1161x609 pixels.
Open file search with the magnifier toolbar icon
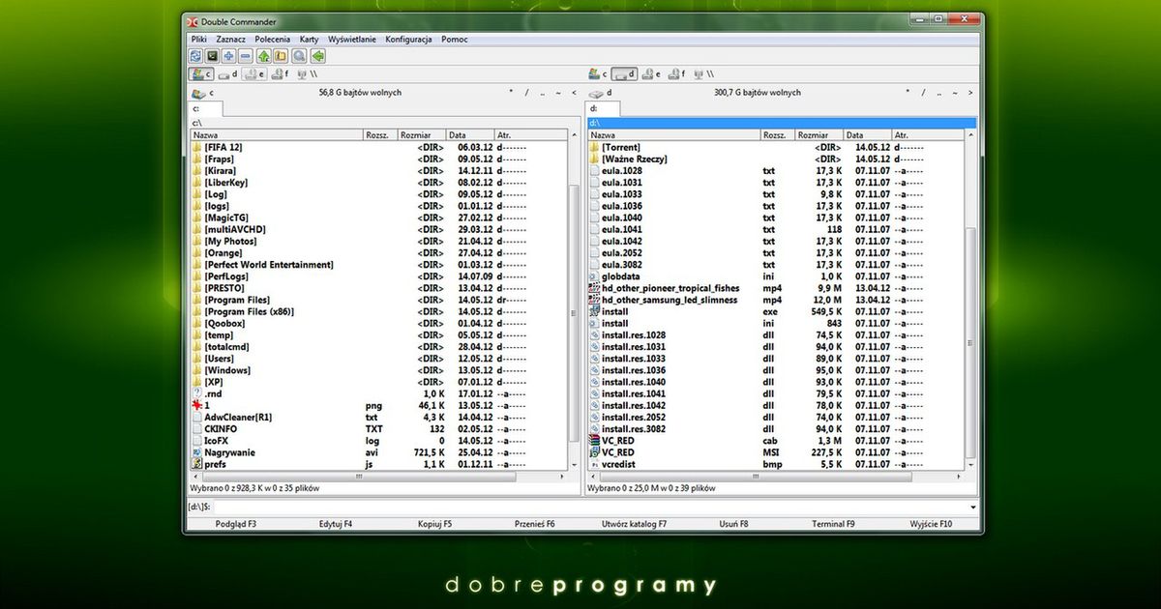pyautogui.click(x=299, y=56)
